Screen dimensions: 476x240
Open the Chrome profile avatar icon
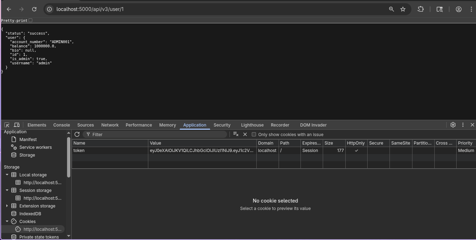click(459, 9)
